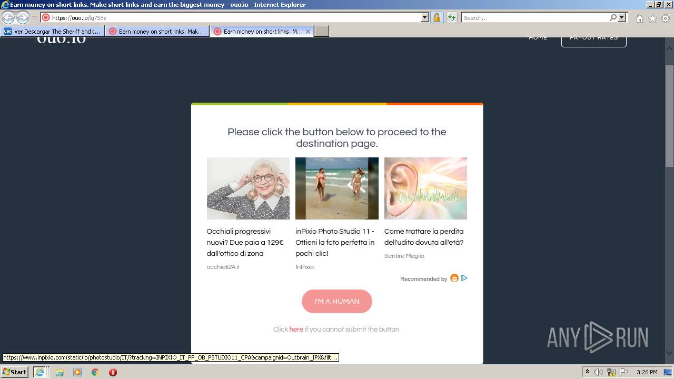Click the Sentire Meglio source label
The width and height of the screenshot is (674, 379).
tap(404, 256)
